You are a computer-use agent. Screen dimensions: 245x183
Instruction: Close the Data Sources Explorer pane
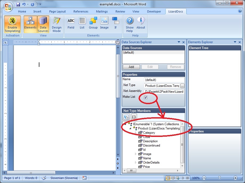[x=184, y=42]
